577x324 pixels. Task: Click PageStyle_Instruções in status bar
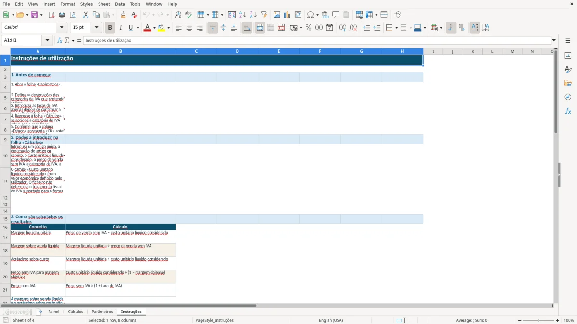(x=214, y=320)
